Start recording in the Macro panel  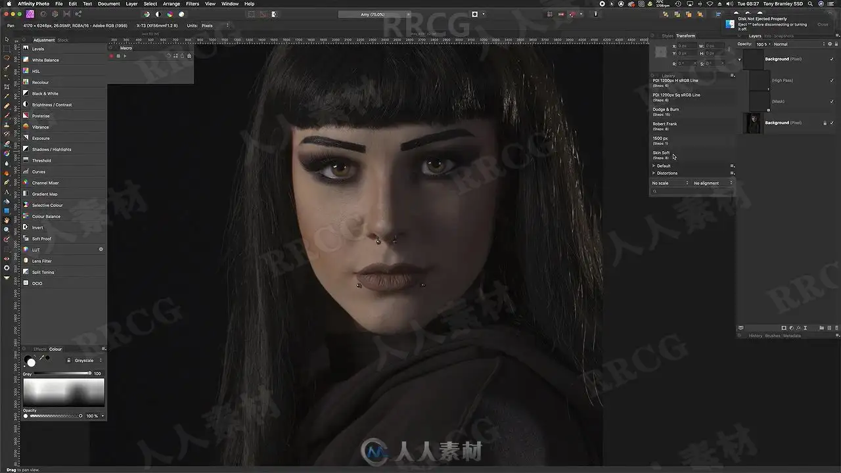tap(112, 56)
